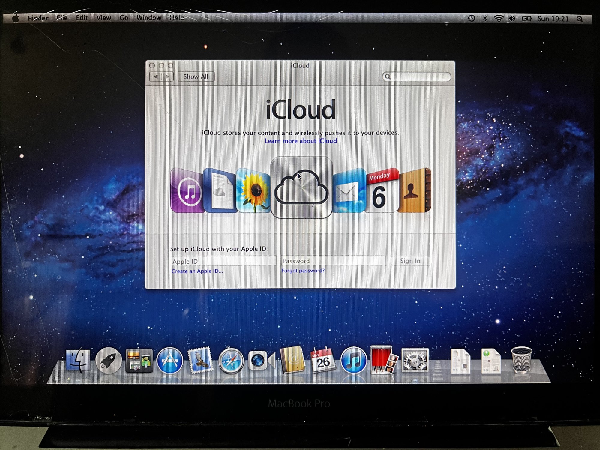Click the Sign In button
Image resolution: width=600 pixels, height=450 pixels.
pyautogui.click(x=410, y=261)
